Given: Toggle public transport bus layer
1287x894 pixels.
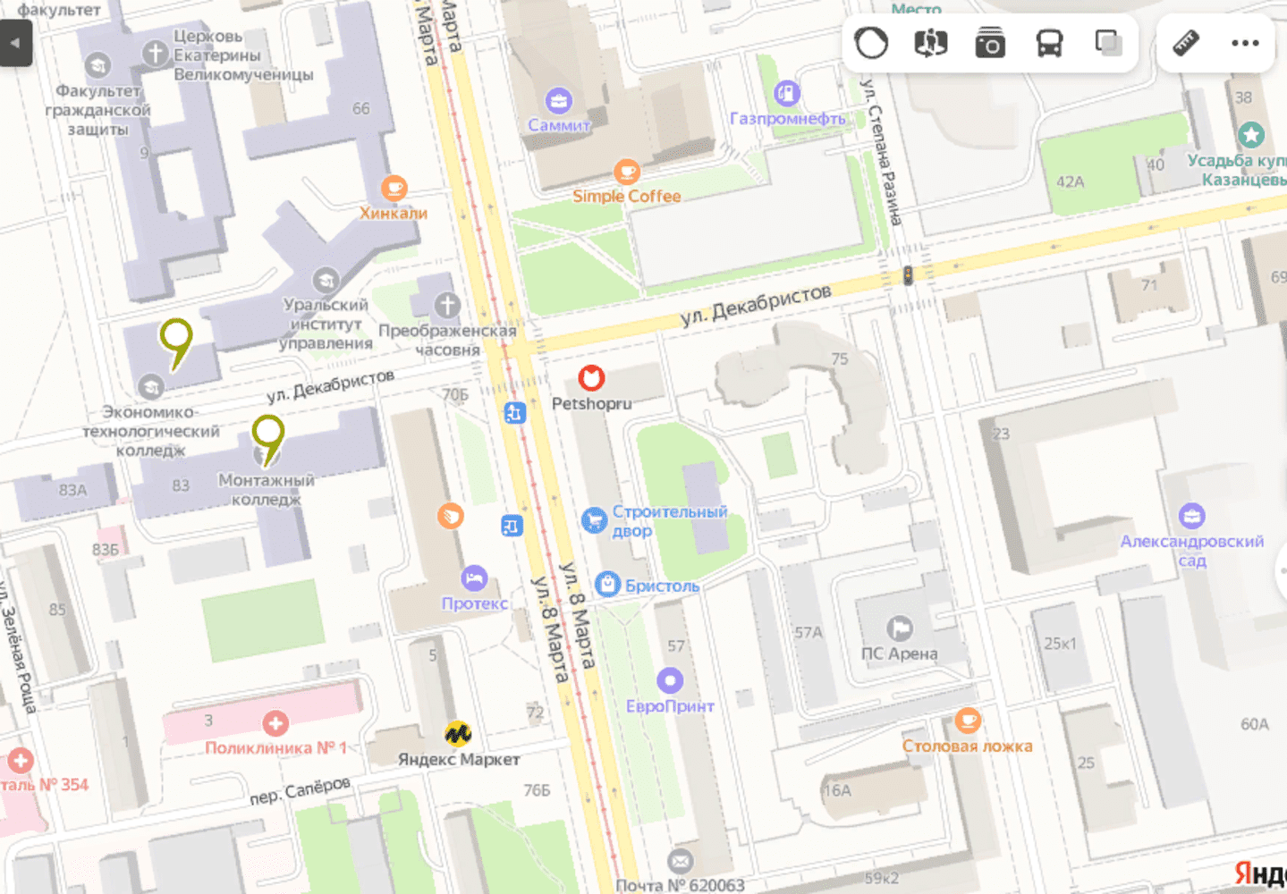Looking at the screenshot, I should [1049, 43].
